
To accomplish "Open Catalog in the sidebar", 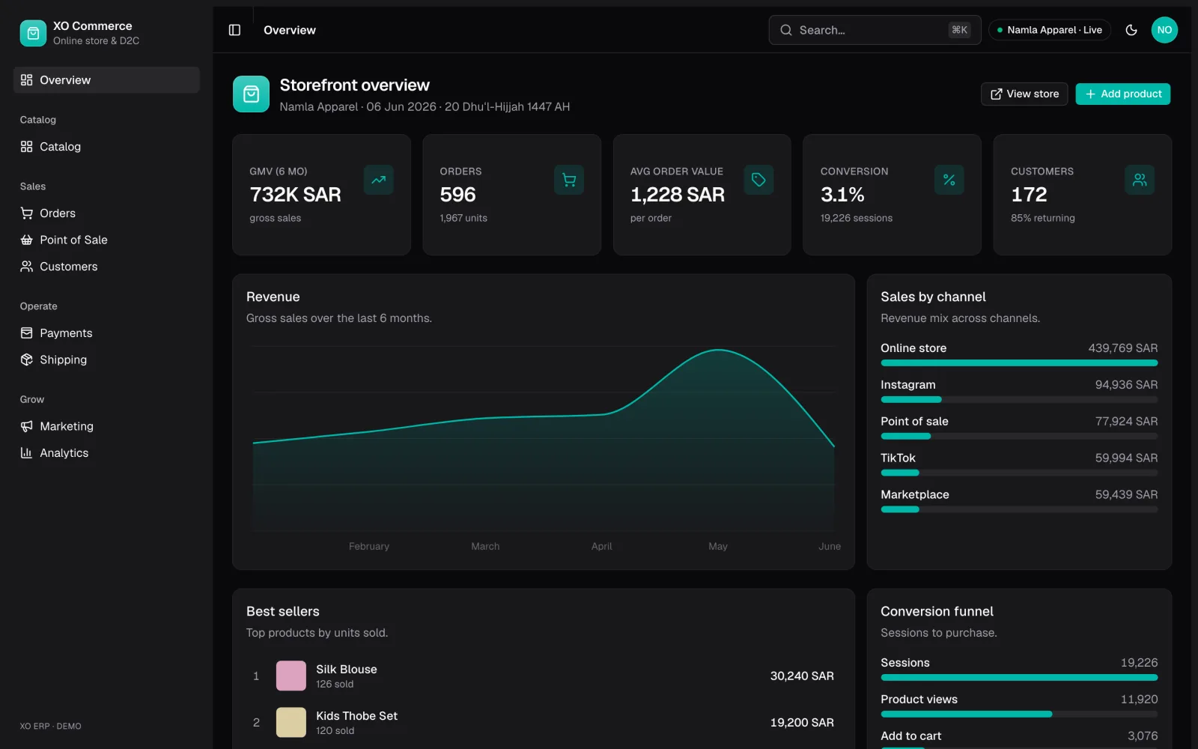I will click(x=106, y=147).
